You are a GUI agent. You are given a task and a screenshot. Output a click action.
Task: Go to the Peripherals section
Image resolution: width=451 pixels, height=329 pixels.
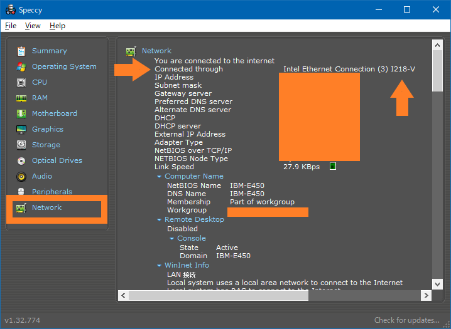[52, 192]
